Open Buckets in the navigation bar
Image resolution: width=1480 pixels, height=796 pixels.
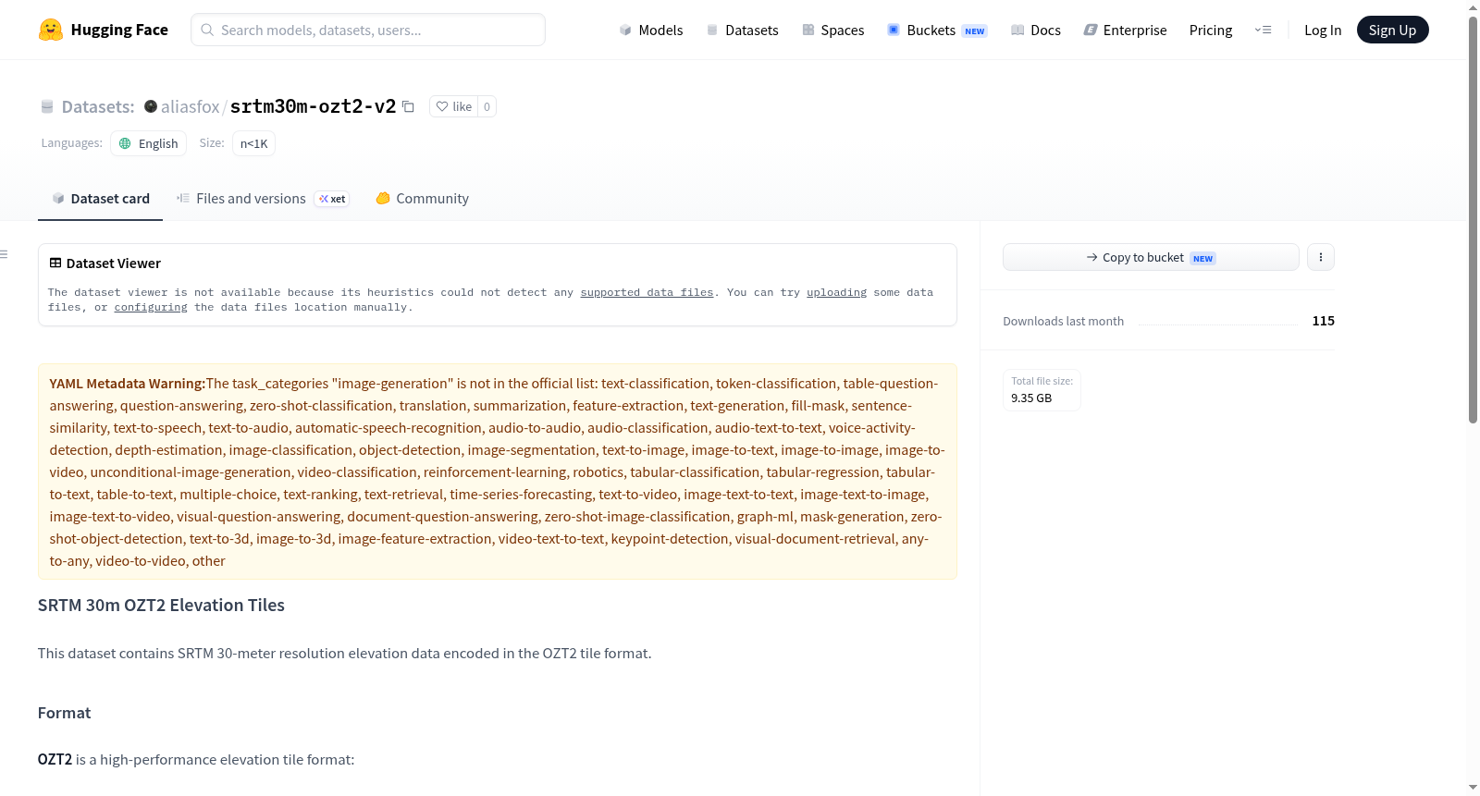tap(937, 30)
